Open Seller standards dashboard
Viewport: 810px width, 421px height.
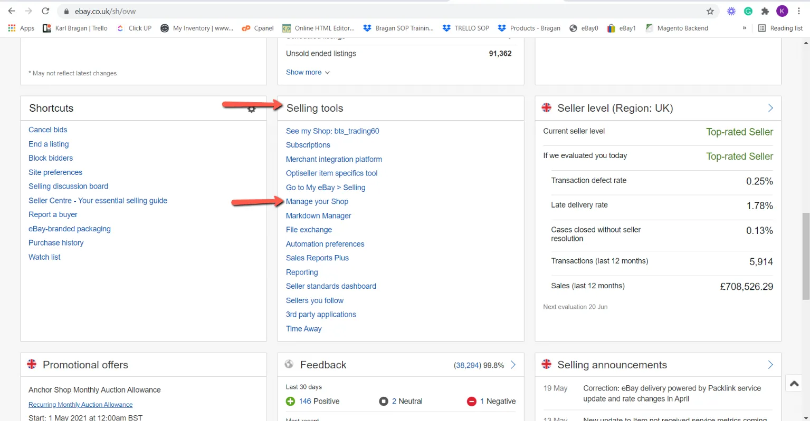pos(331,286)
